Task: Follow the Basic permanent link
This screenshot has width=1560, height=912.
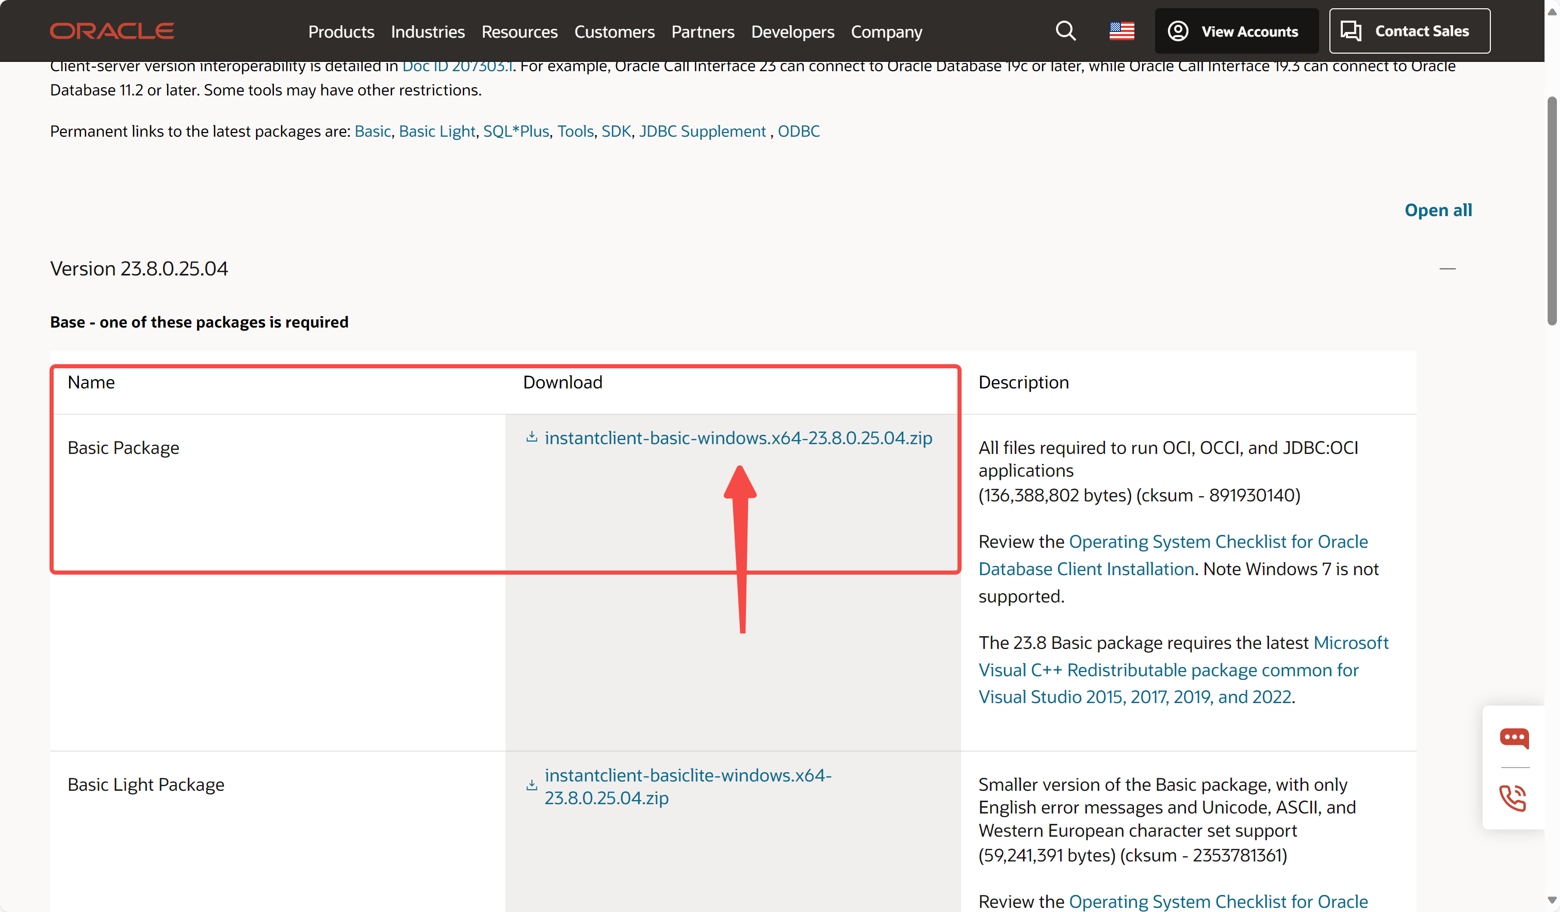Action: point(372,131)
